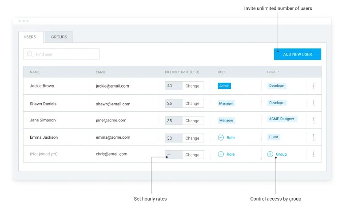Click the GROUP column header
The image size is (354, 209).
(273, 72)
